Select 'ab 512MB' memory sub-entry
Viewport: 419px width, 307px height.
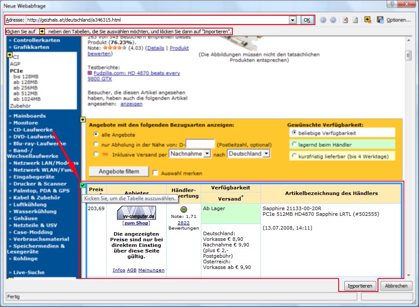pos(25,93)
